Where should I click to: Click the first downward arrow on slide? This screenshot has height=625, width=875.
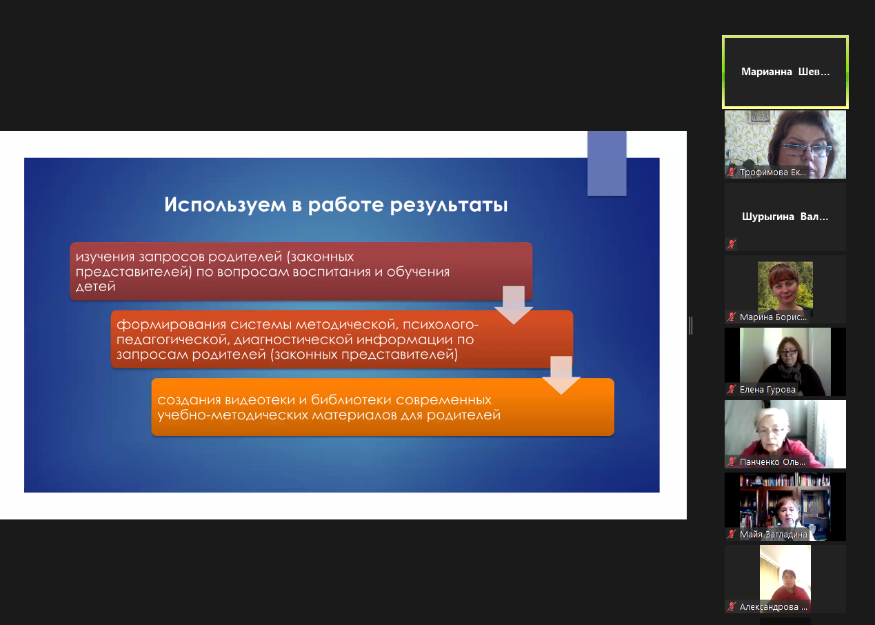tap(514, 305)
